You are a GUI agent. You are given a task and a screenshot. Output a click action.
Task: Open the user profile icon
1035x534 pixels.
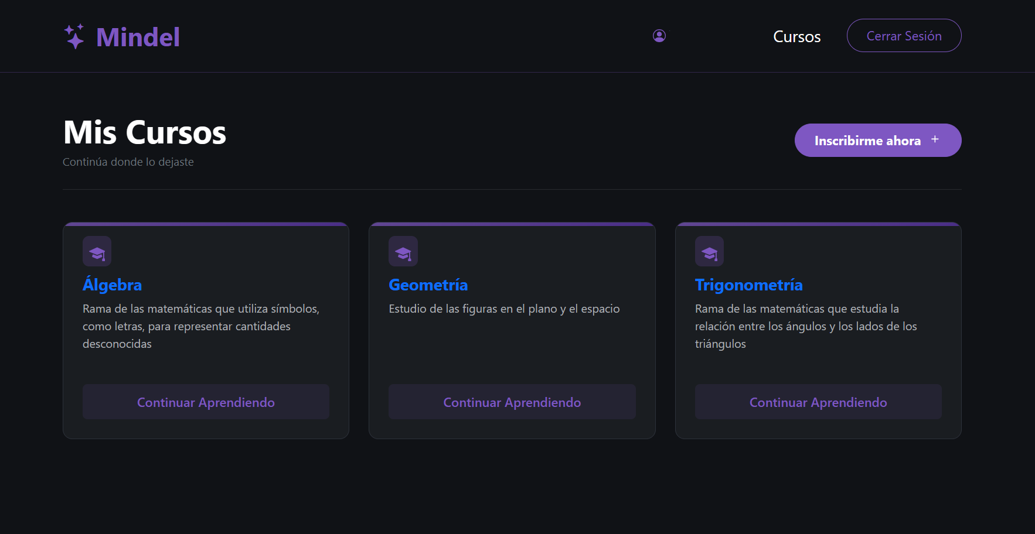pos(659,36)
